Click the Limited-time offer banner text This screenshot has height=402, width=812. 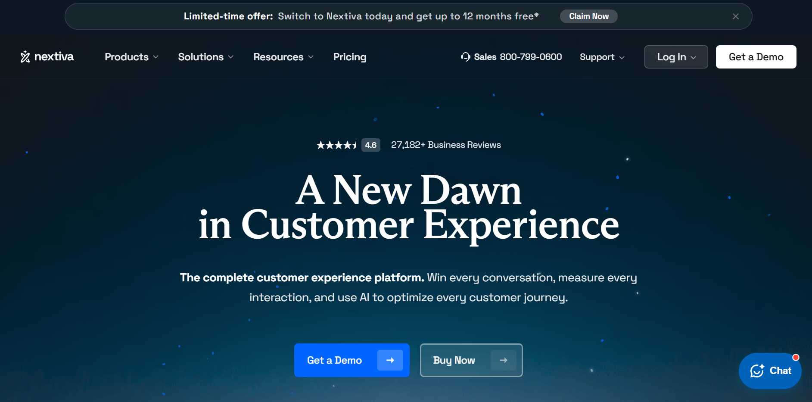click(x=361, y=16)
